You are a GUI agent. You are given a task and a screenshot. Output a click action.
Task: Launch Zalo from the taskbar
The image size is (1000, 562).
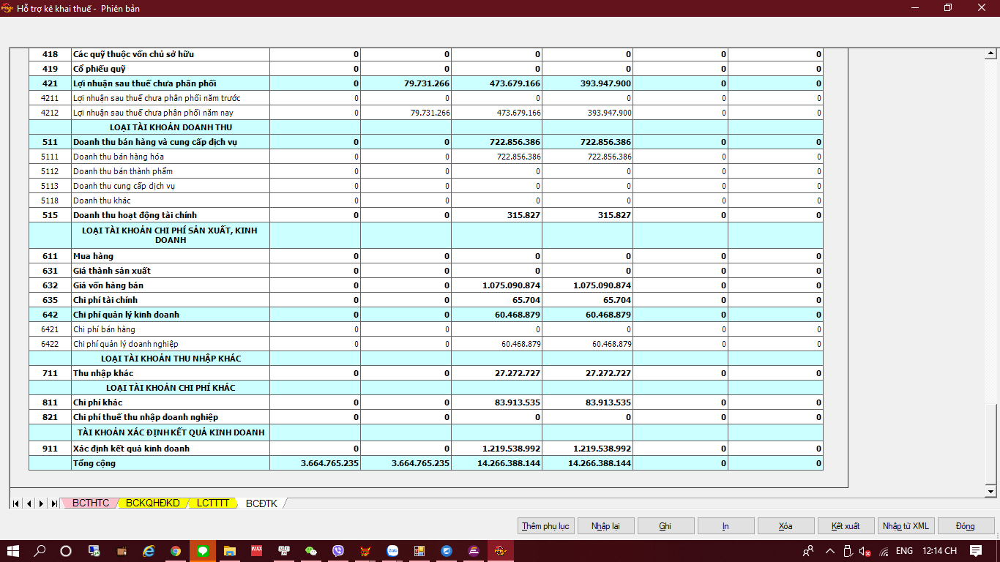tap(392, 551)
